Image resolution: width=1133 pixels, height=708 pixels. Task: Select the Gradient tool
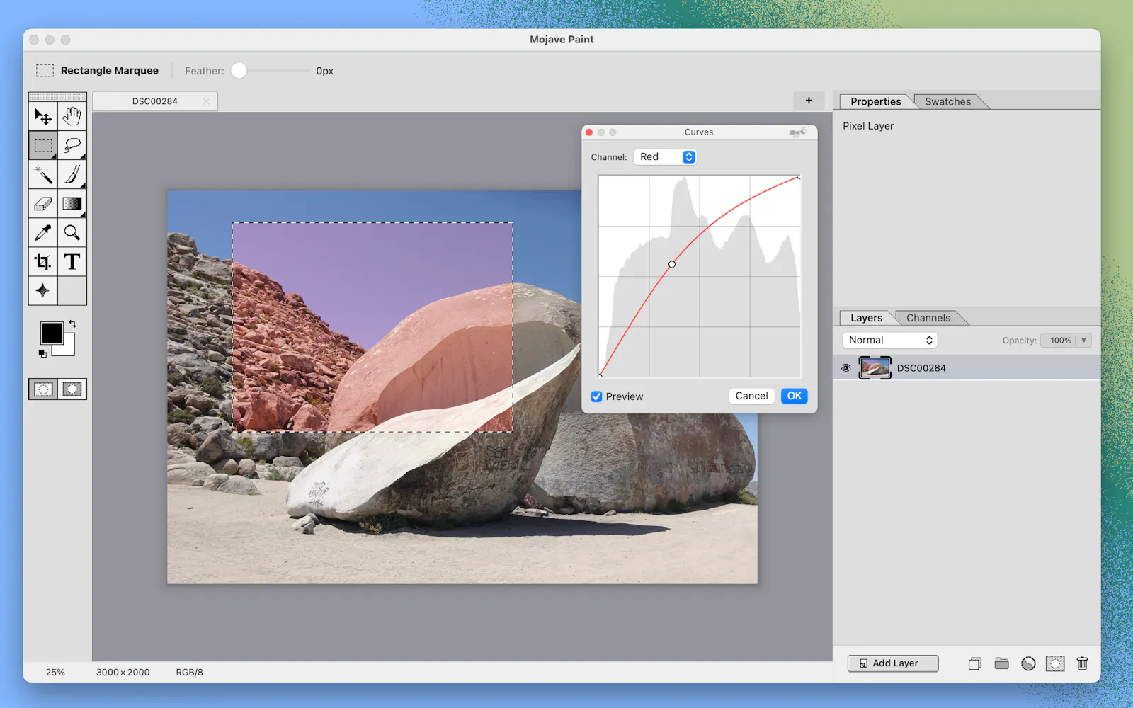(72, 203)
